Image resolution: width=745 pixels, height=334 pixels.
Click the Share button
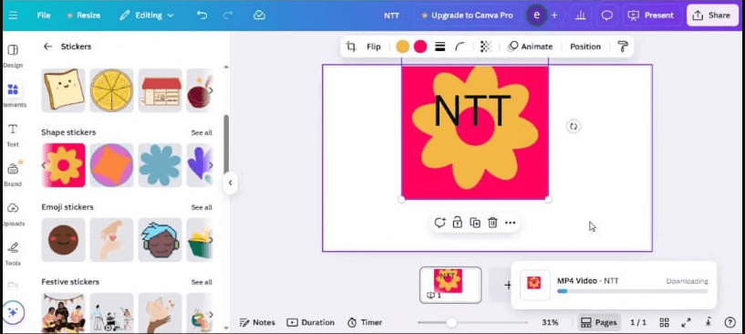[711, 16]
